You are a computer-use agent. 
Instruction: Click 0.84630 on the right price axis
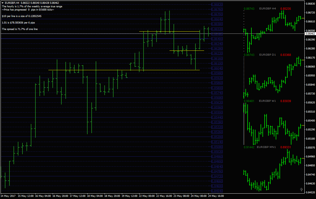coord(310,184)
